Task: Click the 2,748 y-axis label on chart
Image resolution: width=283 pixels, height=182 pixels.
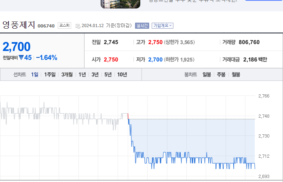Action: pos(264,116)
